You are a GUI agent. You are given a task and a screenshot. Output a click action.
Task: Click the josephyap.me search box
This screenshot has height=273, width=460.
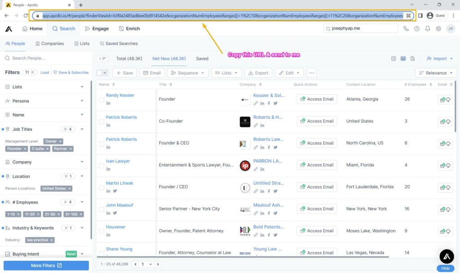pos(361,28)
